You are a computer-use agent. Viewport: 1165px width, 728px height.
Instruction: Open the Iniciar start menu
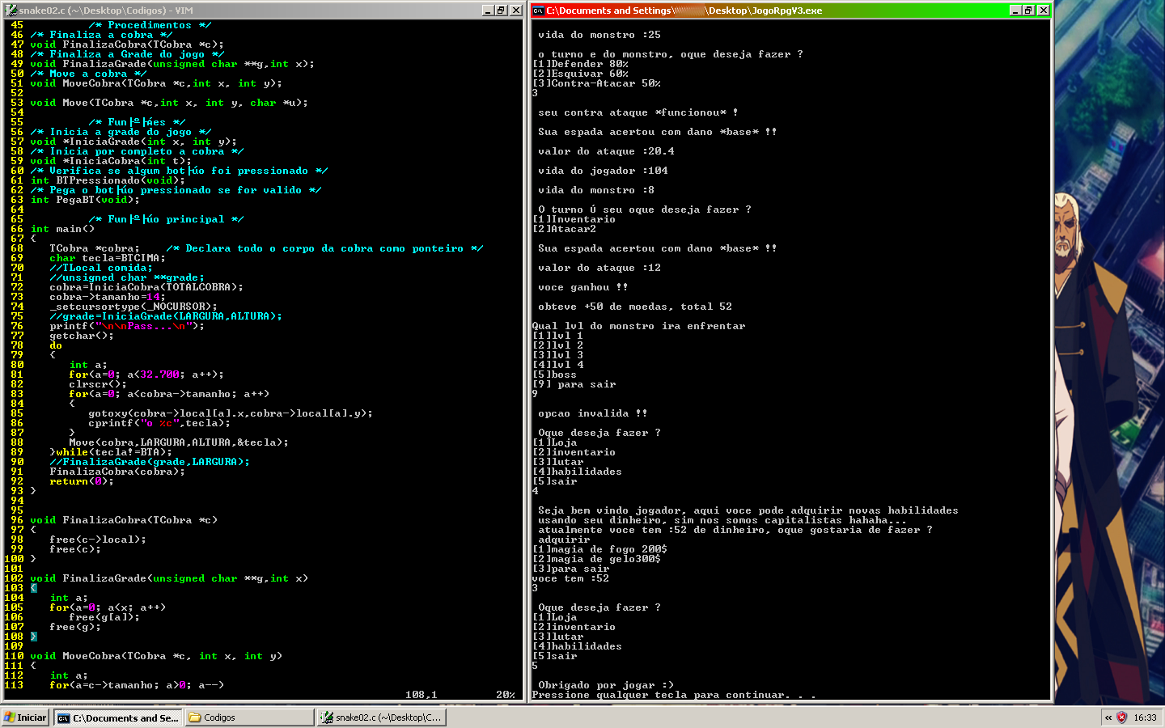25,717
